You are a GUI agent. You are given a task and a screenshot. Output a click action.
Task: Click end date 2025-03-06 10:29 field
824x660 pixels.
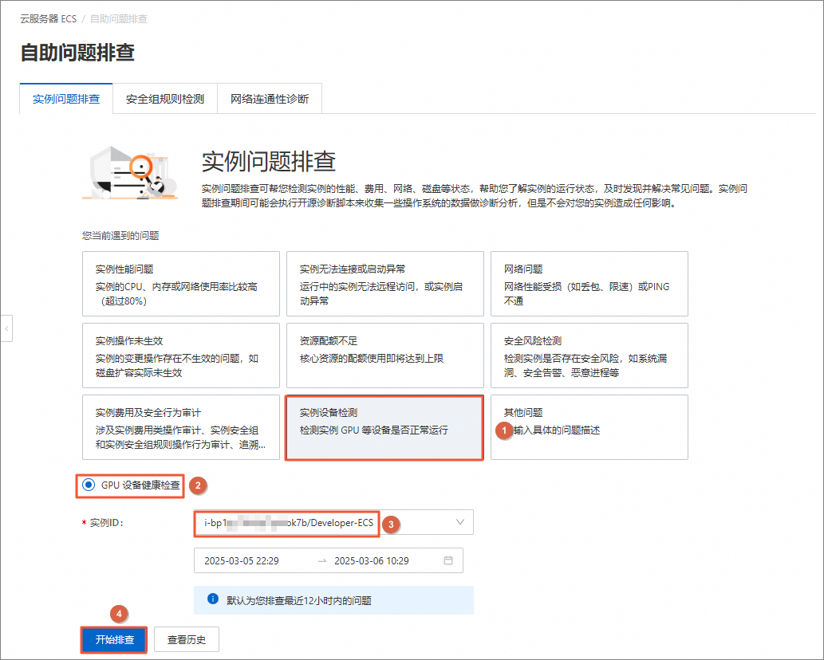[x=372, y=561]
